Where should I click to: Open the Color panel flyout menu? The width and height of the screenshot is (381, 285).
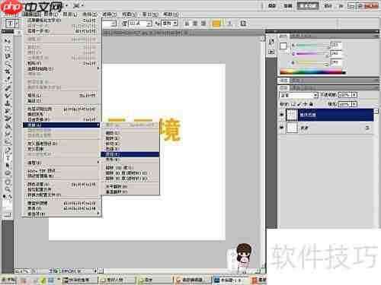(376, 36)
